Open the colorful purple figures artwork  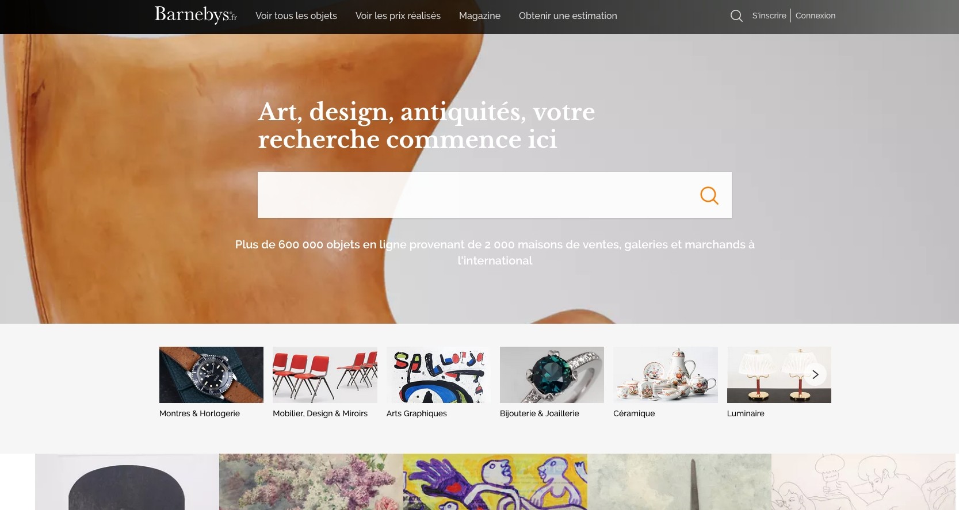495,482
